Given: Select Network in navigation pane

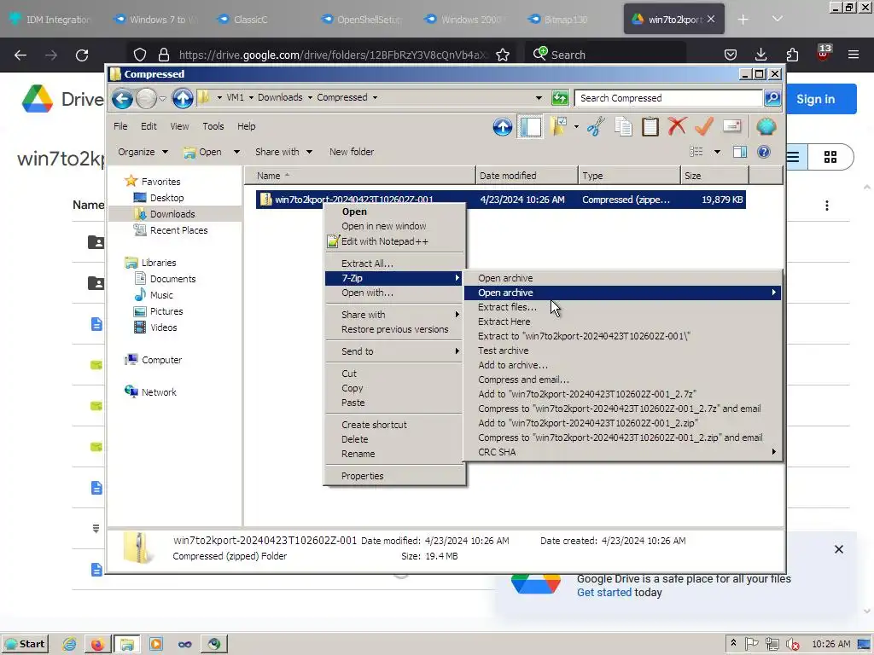Looking at the screenshot, I should click(158, 392).
